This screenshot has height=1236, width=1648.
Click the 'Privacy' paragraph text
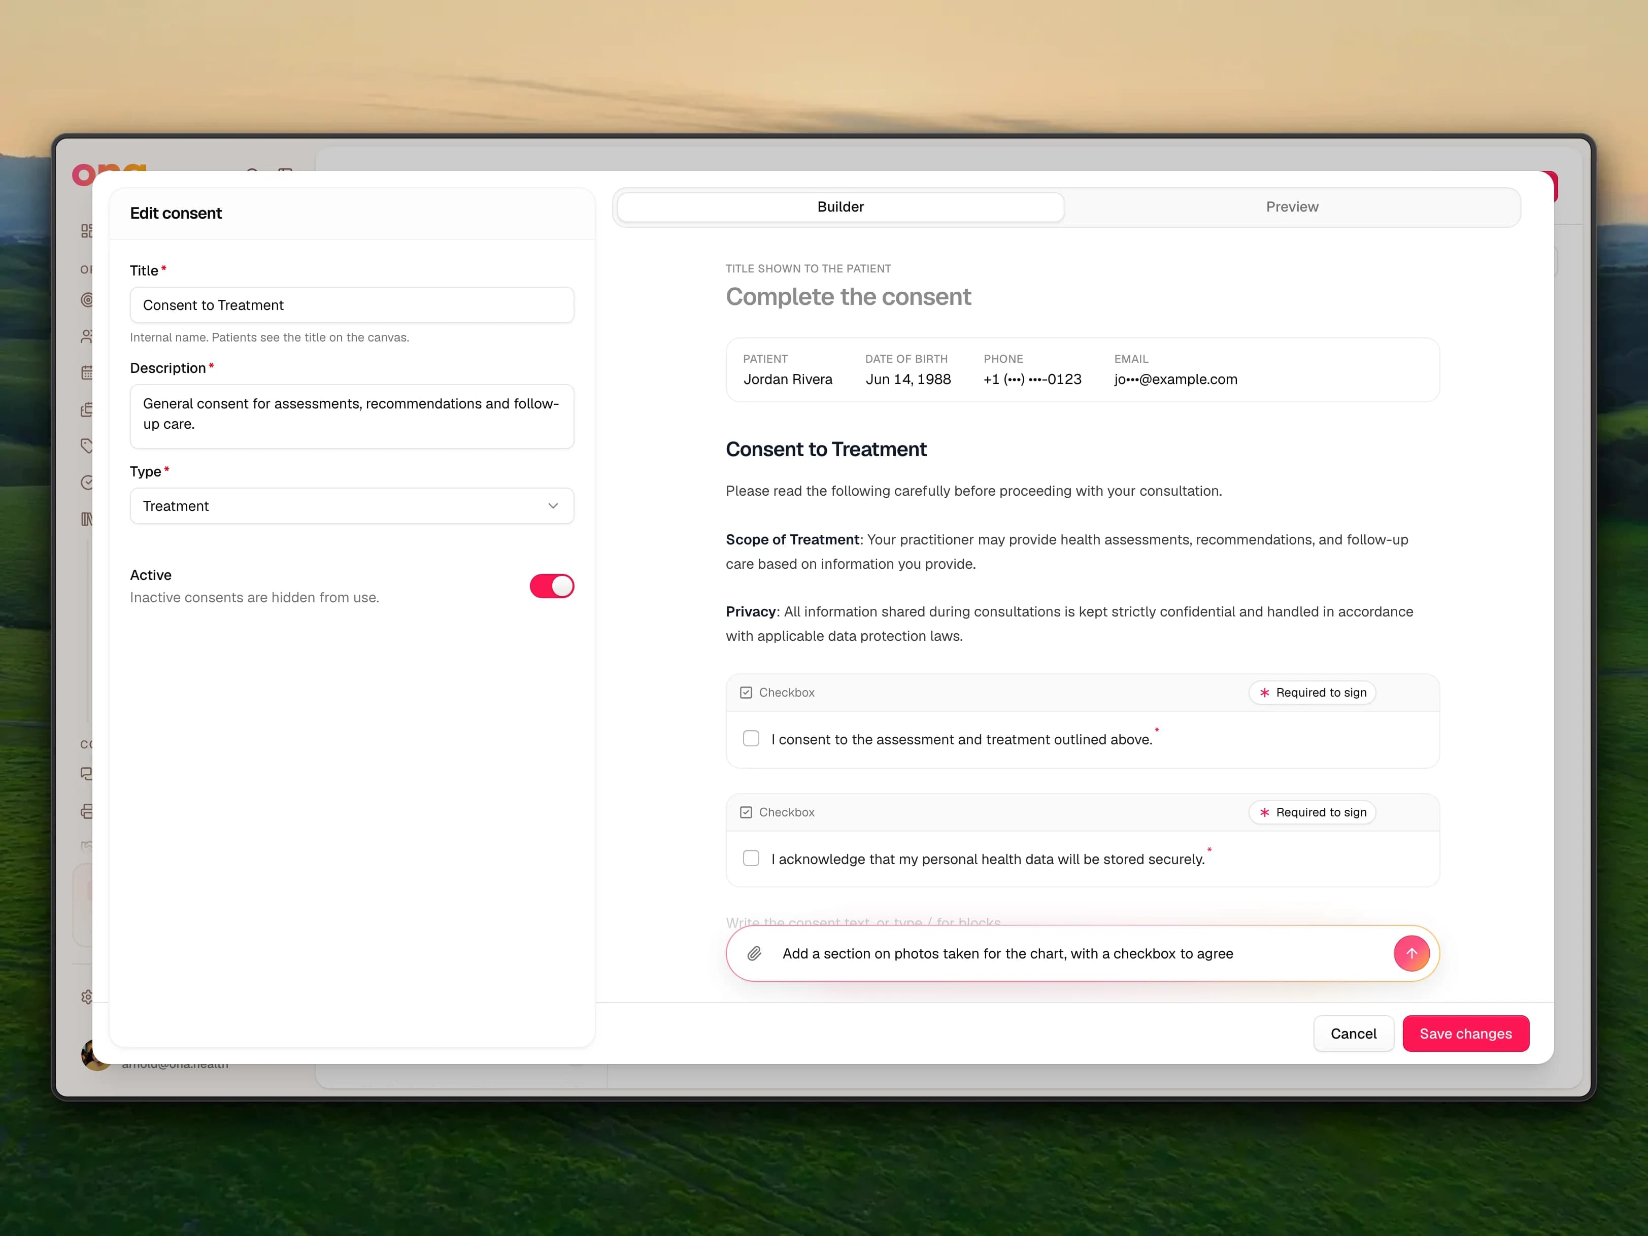1069,624
